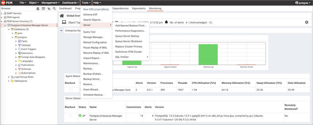Click the Casts node icon
313x125 pixels.
[x=19, y=41]
